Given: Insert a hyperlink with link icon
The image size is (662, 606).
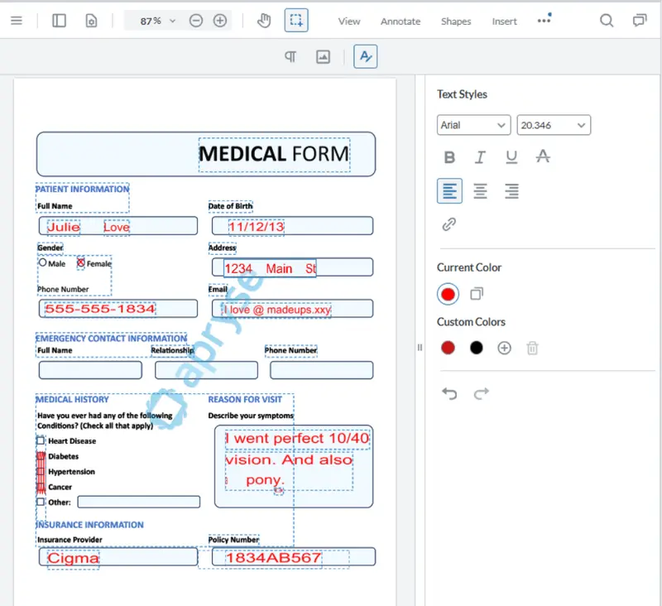Looking at the screenshot, I should 449,224.
